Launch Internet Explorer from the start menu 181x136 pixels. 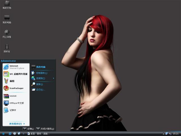point(16,67)
